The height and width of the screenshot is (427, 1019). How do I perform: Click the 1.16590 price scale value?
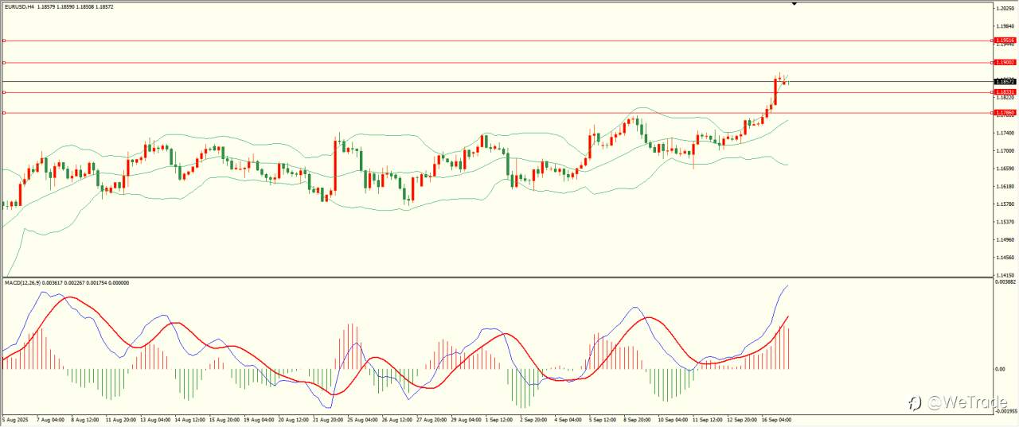pyautogui.click(x=1005, y=169)
